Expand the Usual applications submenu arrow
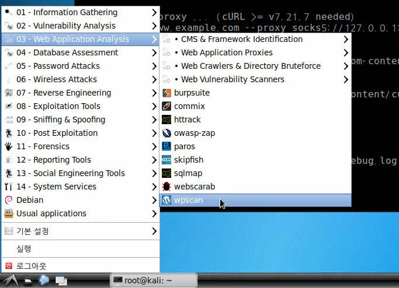The width and height of the screenshot is (399, 288). point(154,213)
